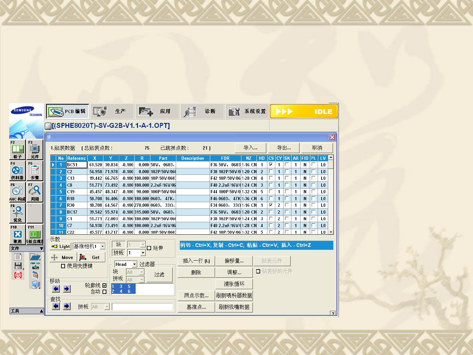Open the F3 元件 component panel
473x355 pixels.
[35, 150]
